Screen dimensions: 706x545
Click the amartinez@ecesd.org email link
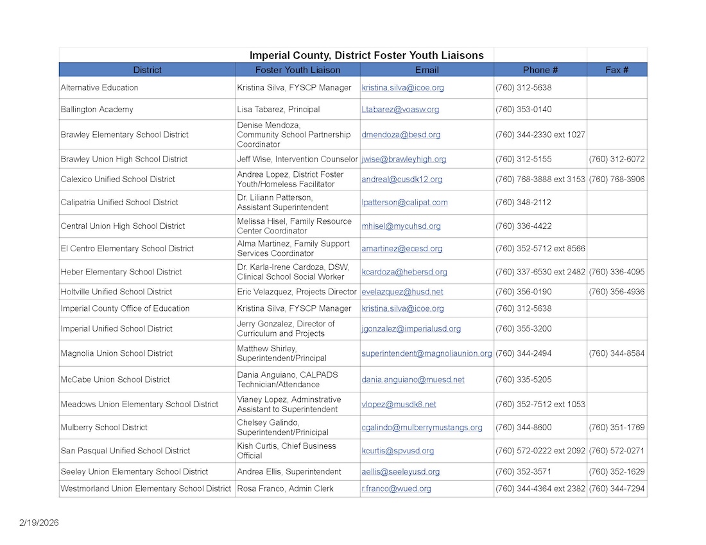(402, 249)
